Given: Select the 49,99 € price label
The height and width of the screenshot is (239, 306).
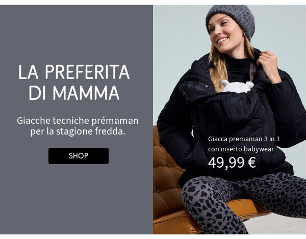Looking at the screenshot, I should click(x=232, y=163).
